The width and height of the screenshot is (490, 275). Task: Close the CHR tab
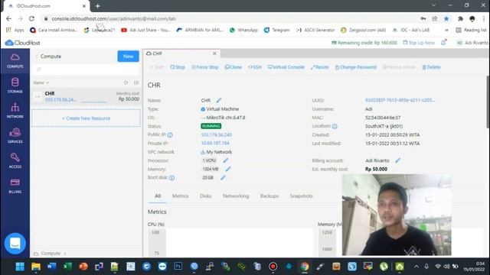pyautogui.click(x=214, y=53)
